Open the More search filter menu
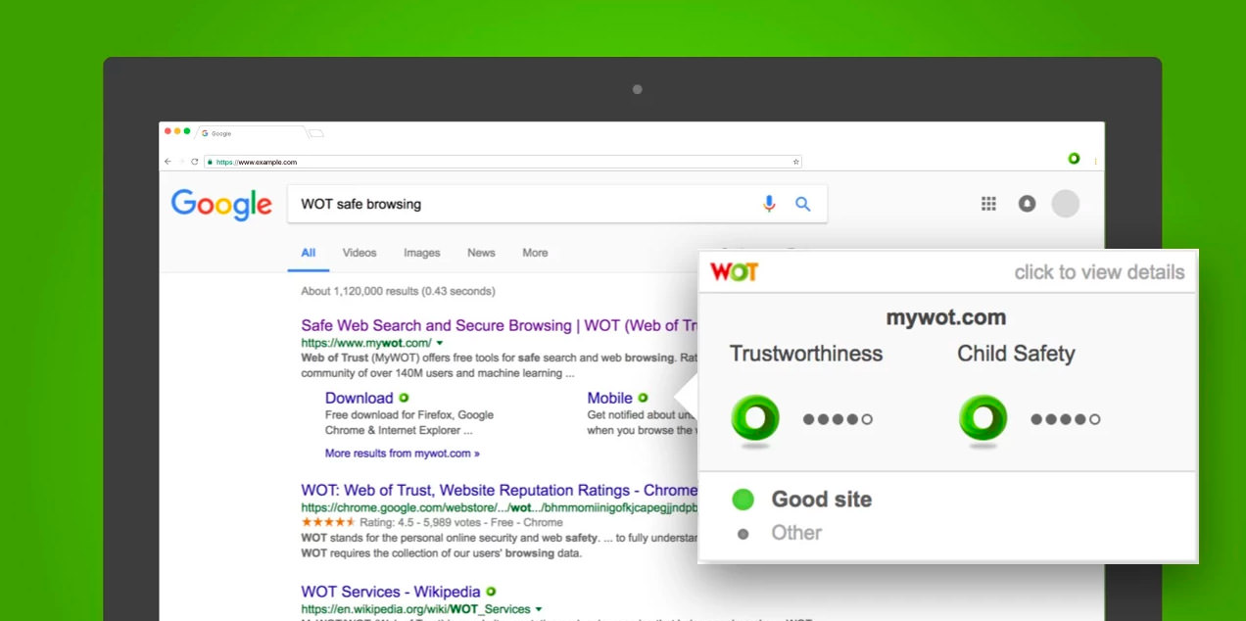 535,253
